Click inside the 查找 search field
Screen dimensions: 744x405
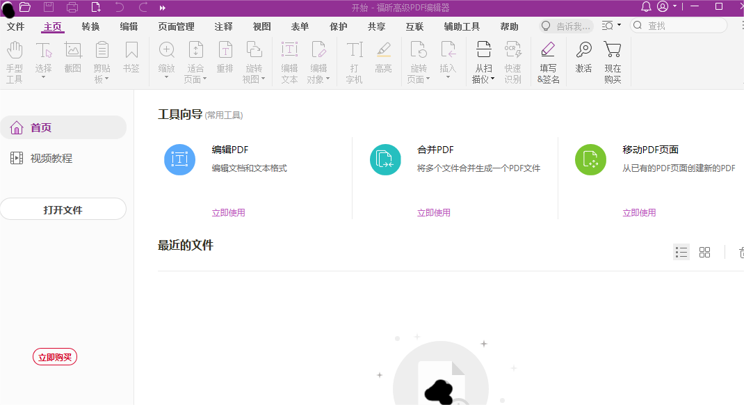click(678, 25)
